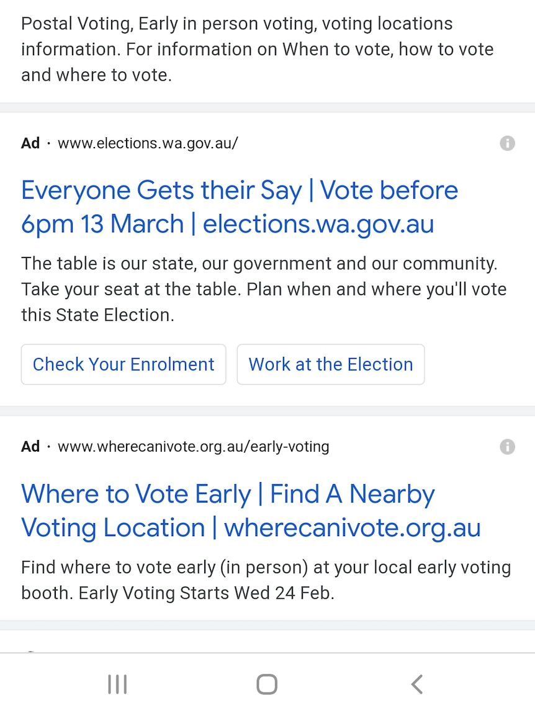This screenshot has height=713, width=535.
Task: Tap 'The table is our state' ad description
Action: (x=264, y=289)
